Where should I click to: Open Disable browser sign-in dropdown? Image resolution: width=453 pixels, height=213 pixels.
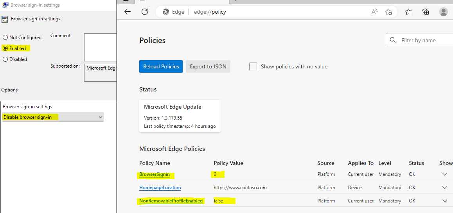[x=53, y=117]
